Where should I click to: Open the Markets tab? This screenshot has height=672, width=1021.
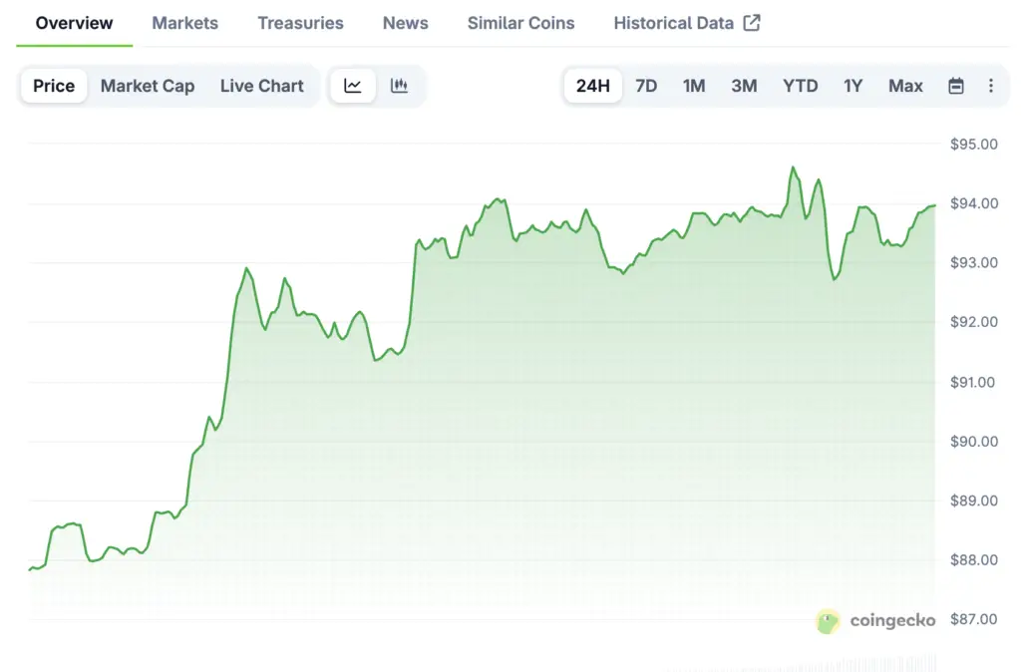coord(184,23)
